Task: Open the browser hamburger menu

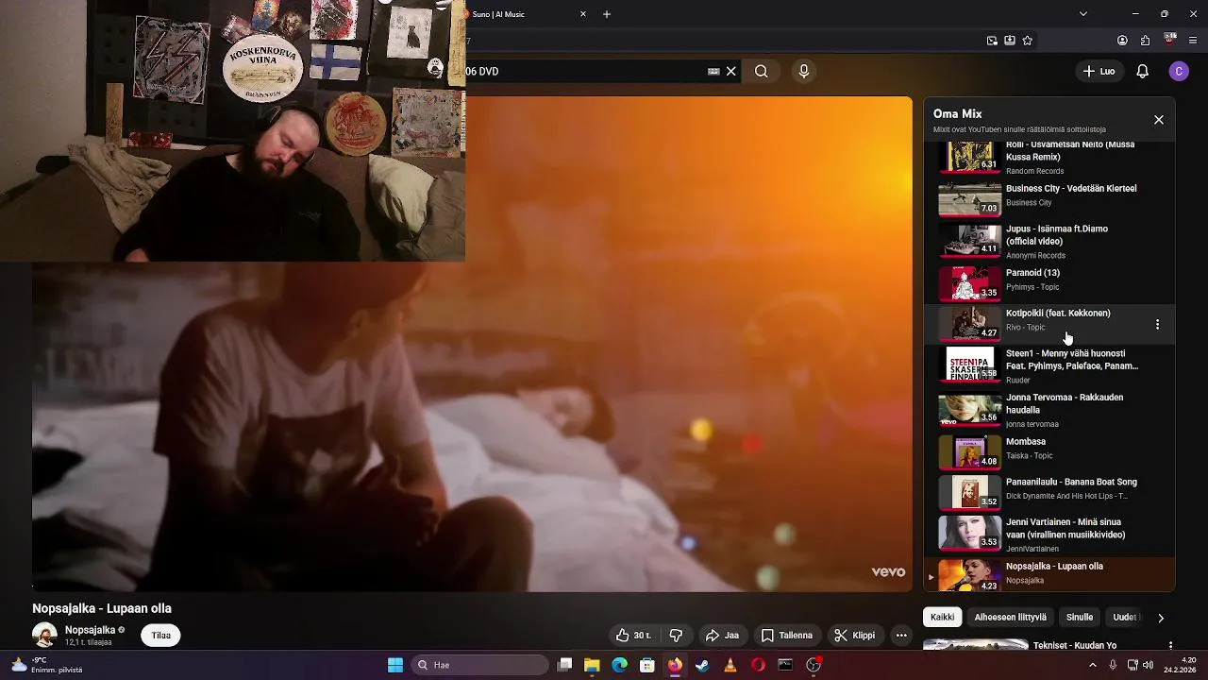Action: click(x=1193, y=41)
